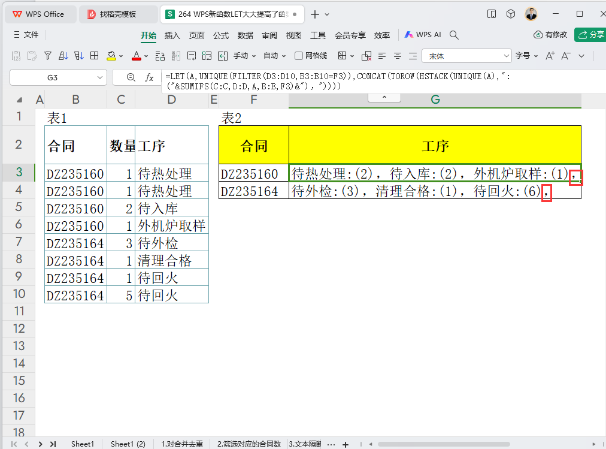Launch WPS AI
606x449 pixels.
coord(423,35)
